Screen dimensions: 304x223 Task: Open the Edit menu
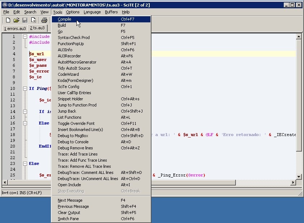pos(17,12)
